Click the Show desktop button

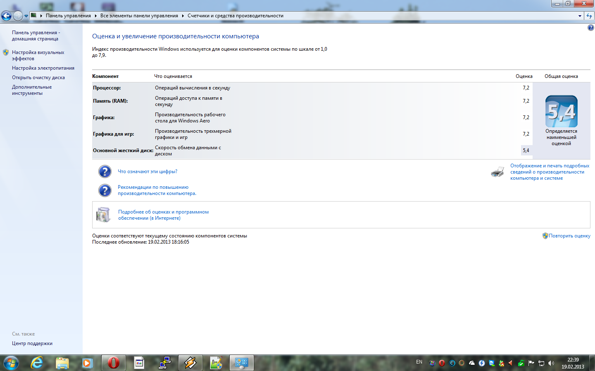click(592, 363)
